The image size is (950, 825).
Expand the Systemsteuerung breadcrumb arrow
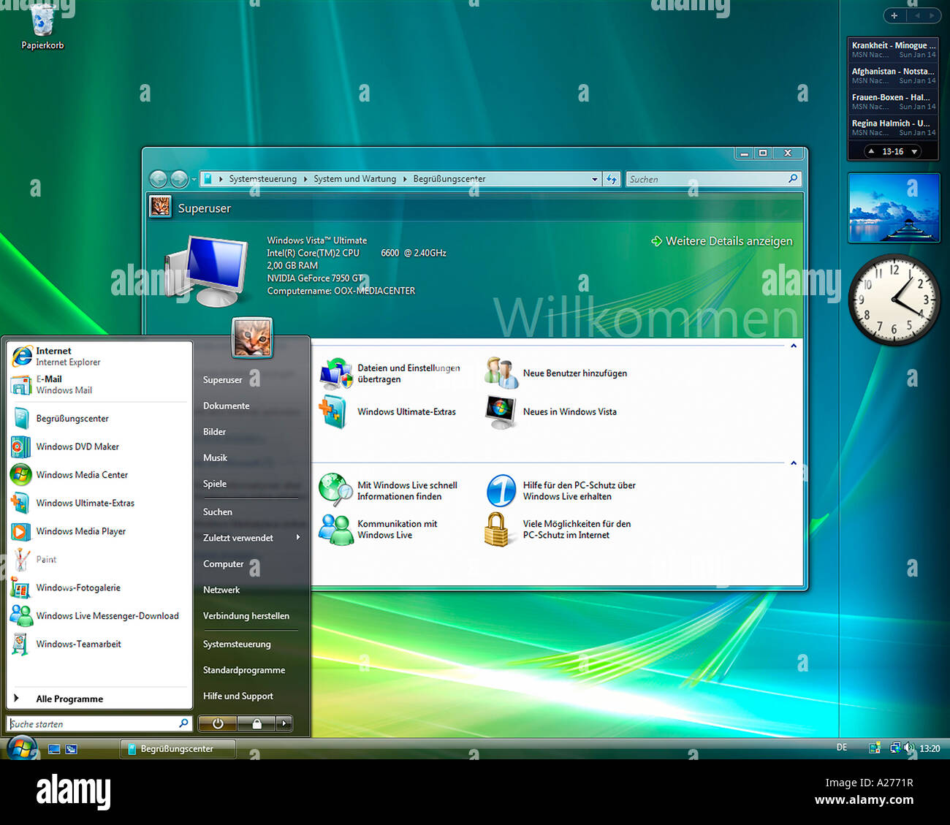(x=305, y=179)
